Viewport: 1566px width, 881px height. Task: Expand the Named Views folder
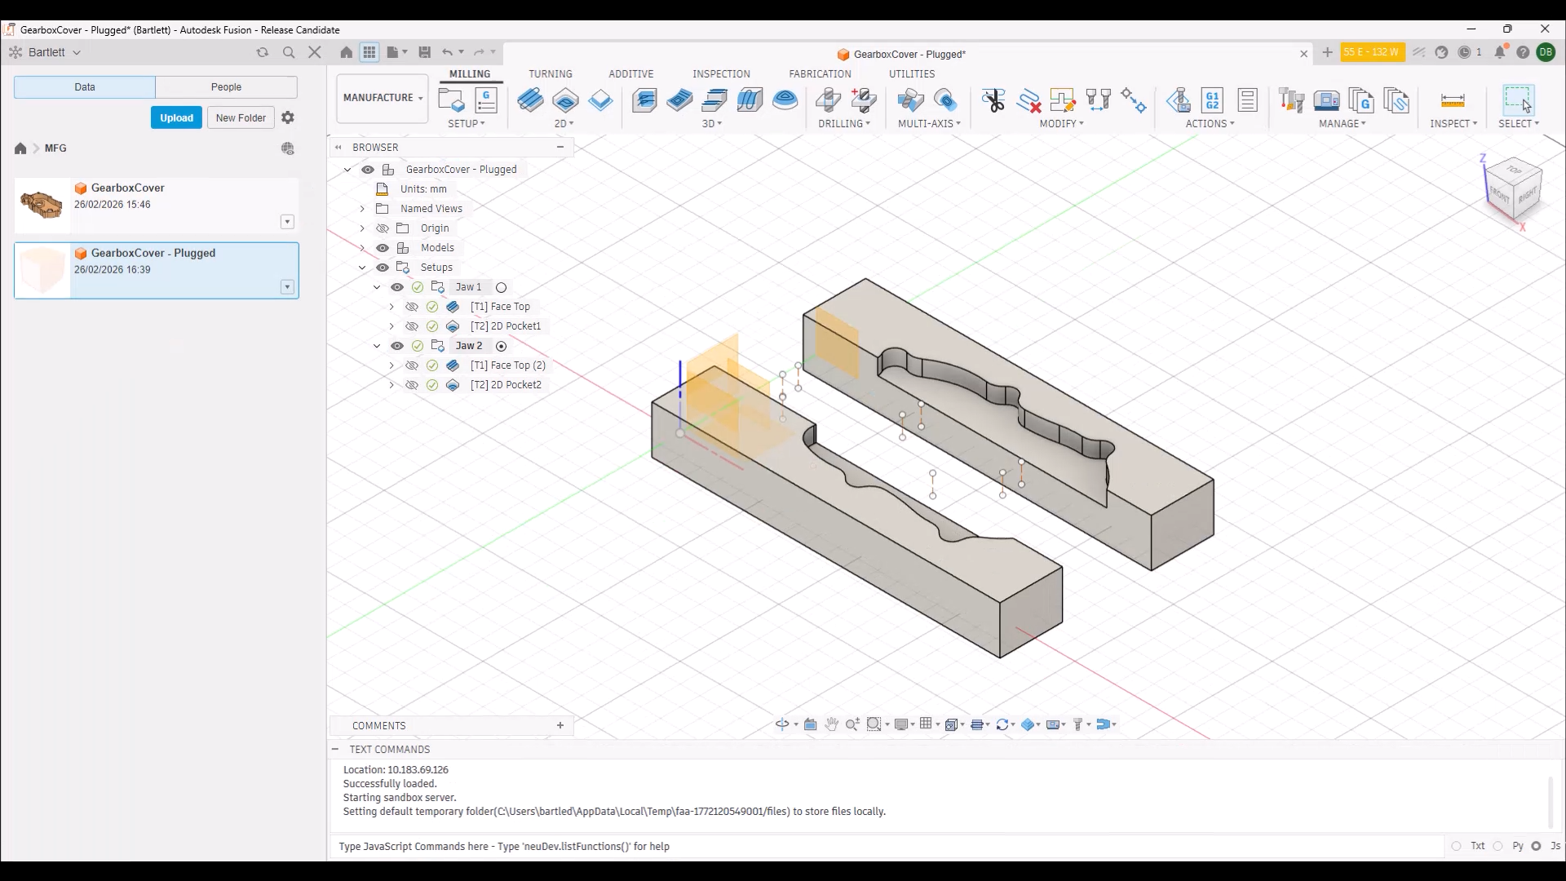[x=363, y=209]
